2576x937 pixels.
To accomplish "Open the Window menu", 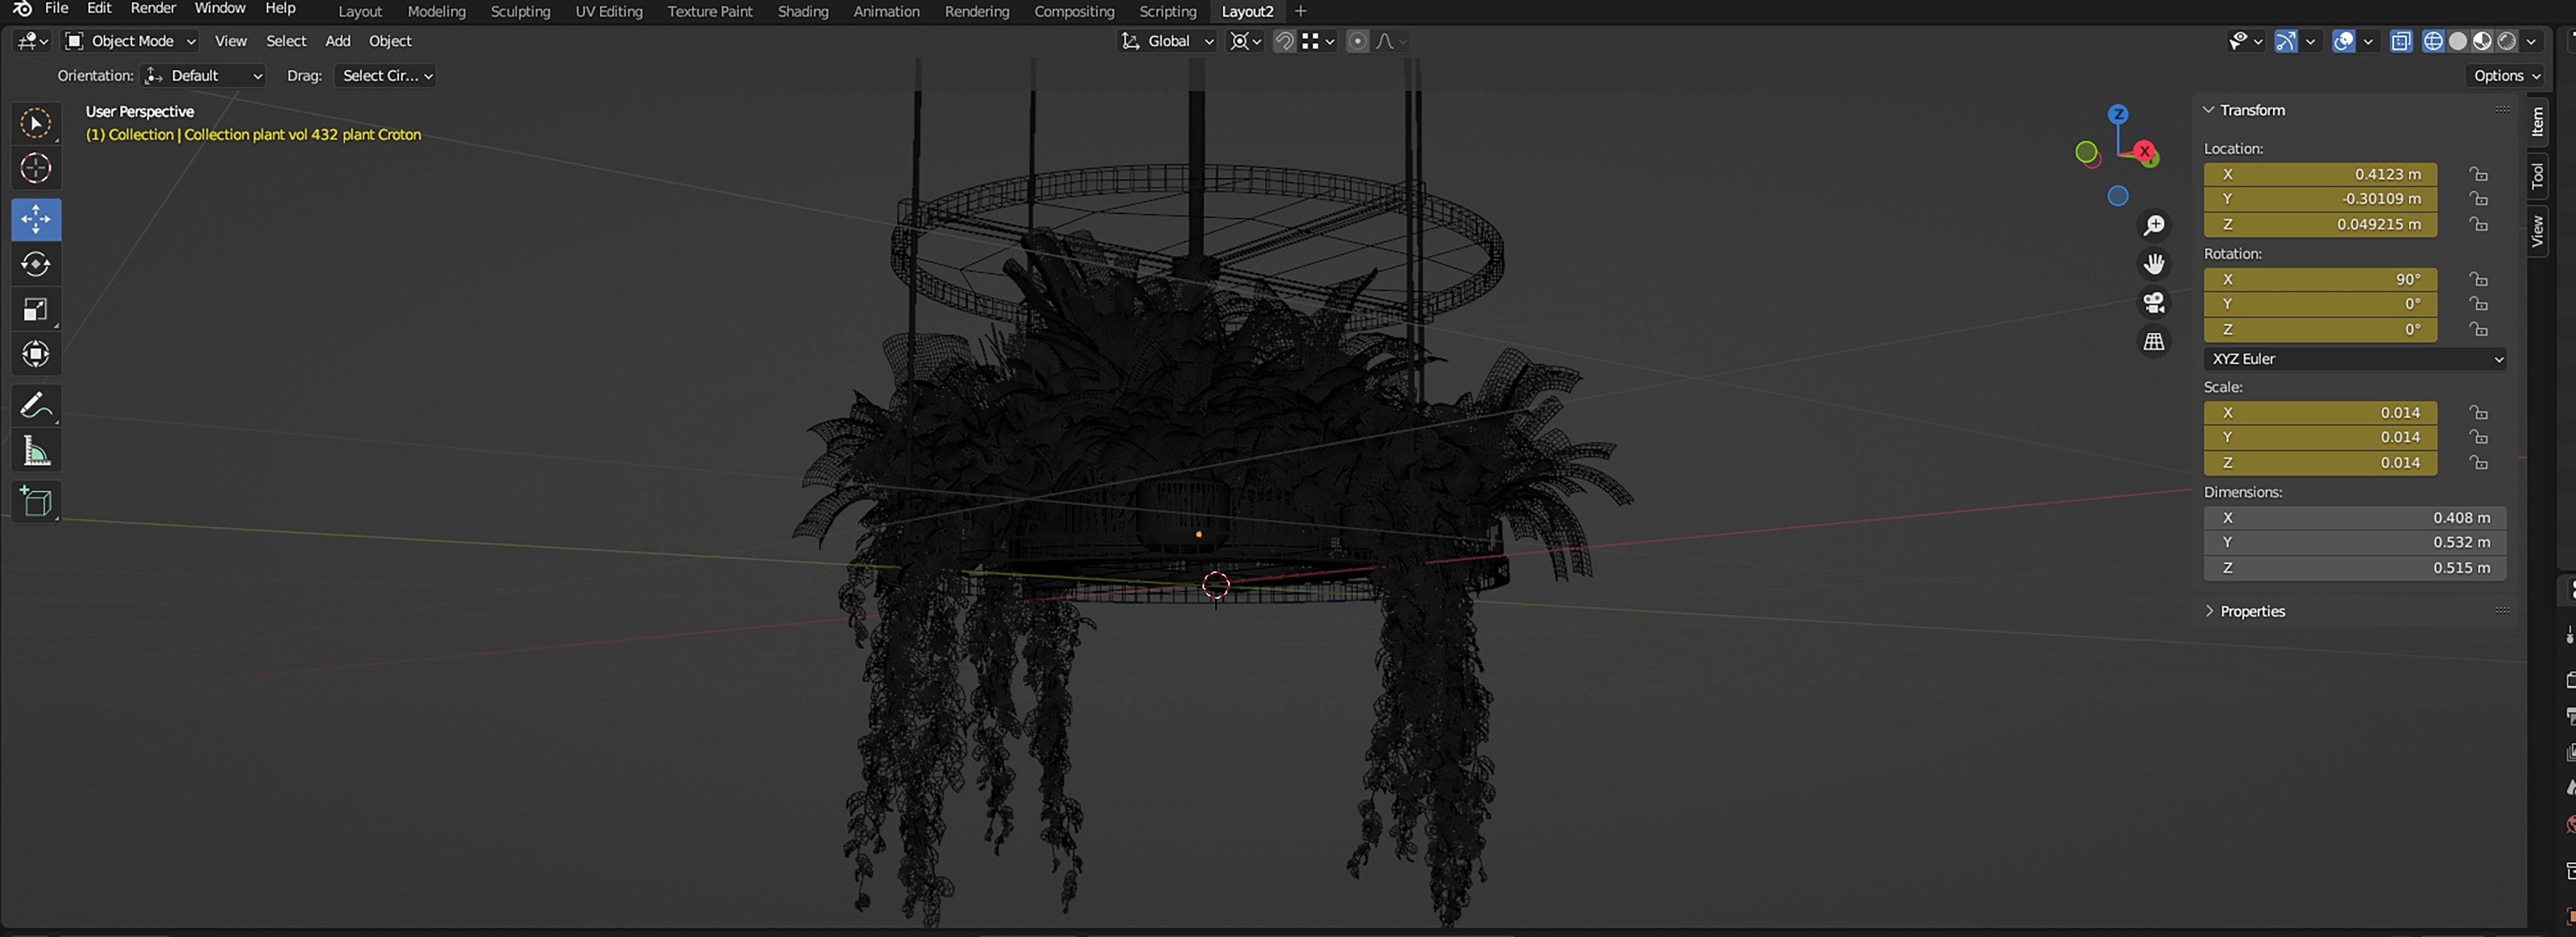I will tap(220, 8).
